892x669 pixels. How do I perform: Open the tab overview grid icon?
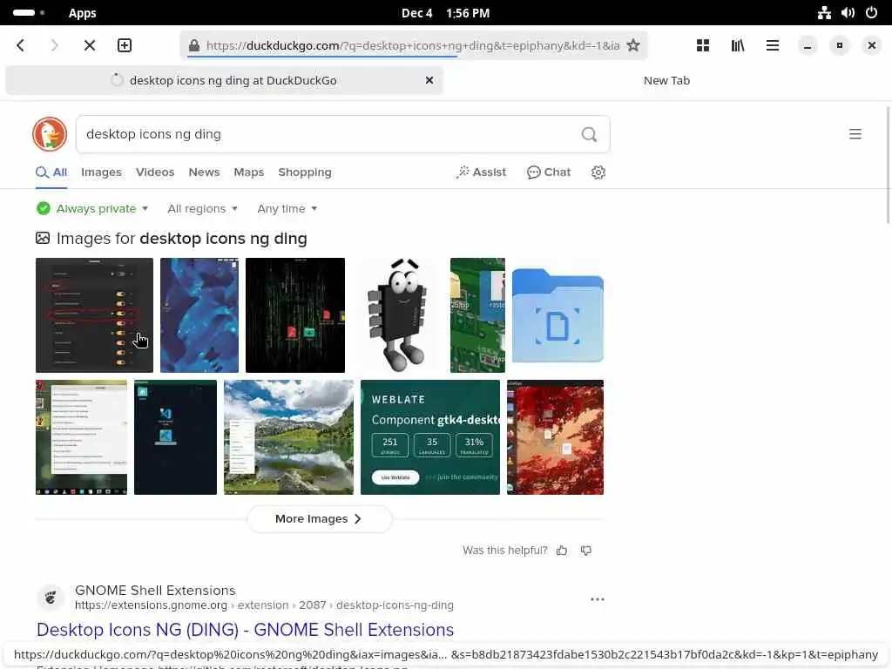point(703,45)
